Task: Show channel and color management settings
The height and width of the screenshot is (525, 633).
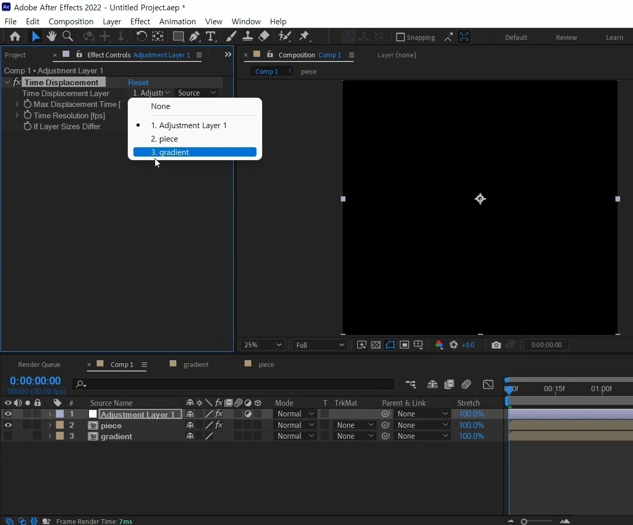Action: coord(439,345)
